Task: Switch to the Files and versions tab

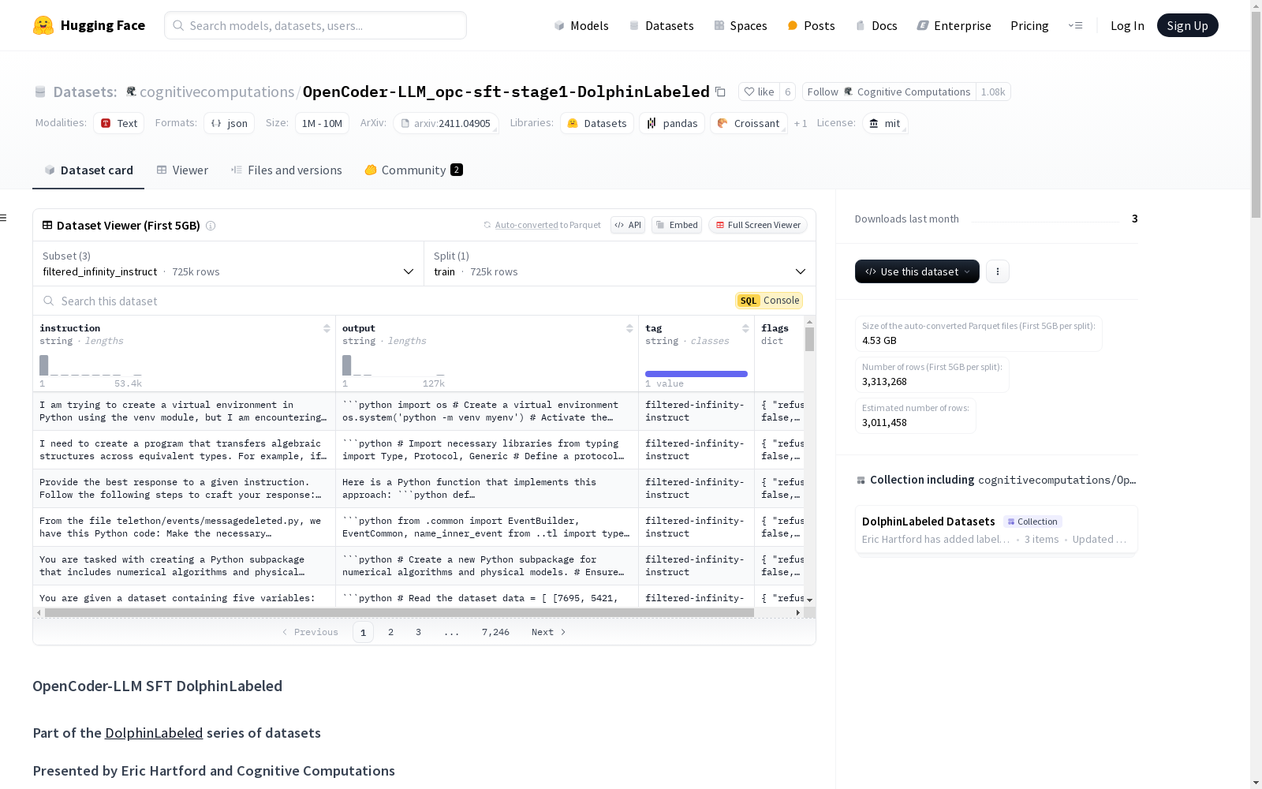Action: pos(286,170)
